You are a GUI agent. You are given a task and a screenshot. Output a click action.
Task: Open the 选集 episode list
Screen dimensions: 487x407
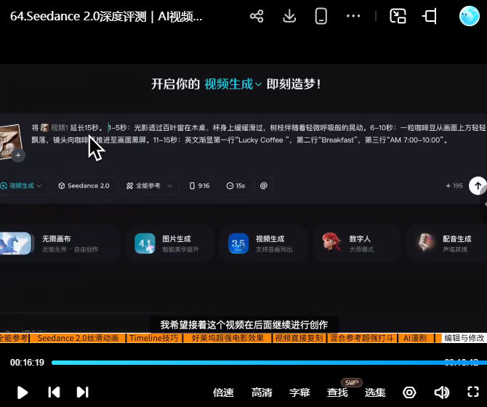[375, 392]
